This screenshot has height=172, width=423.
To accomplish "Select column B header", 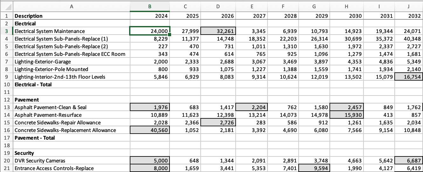I will [150, 7].
